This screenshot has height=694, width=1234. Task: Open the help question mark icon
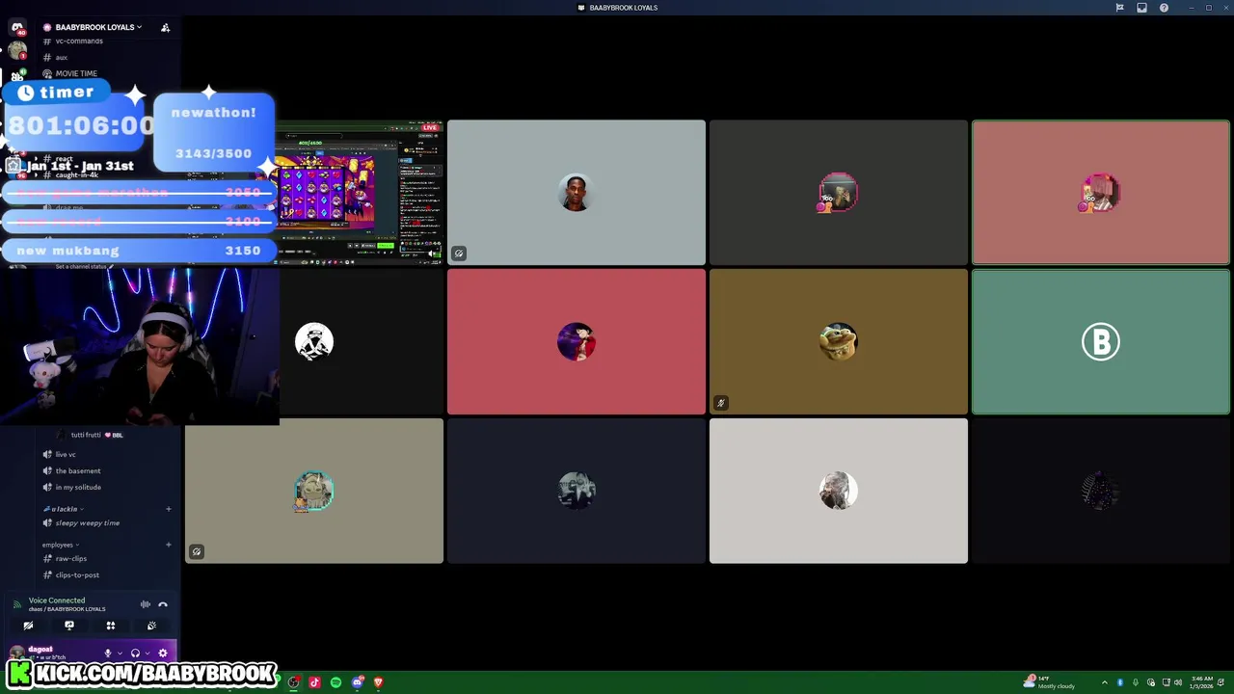tap(1164, 8)
